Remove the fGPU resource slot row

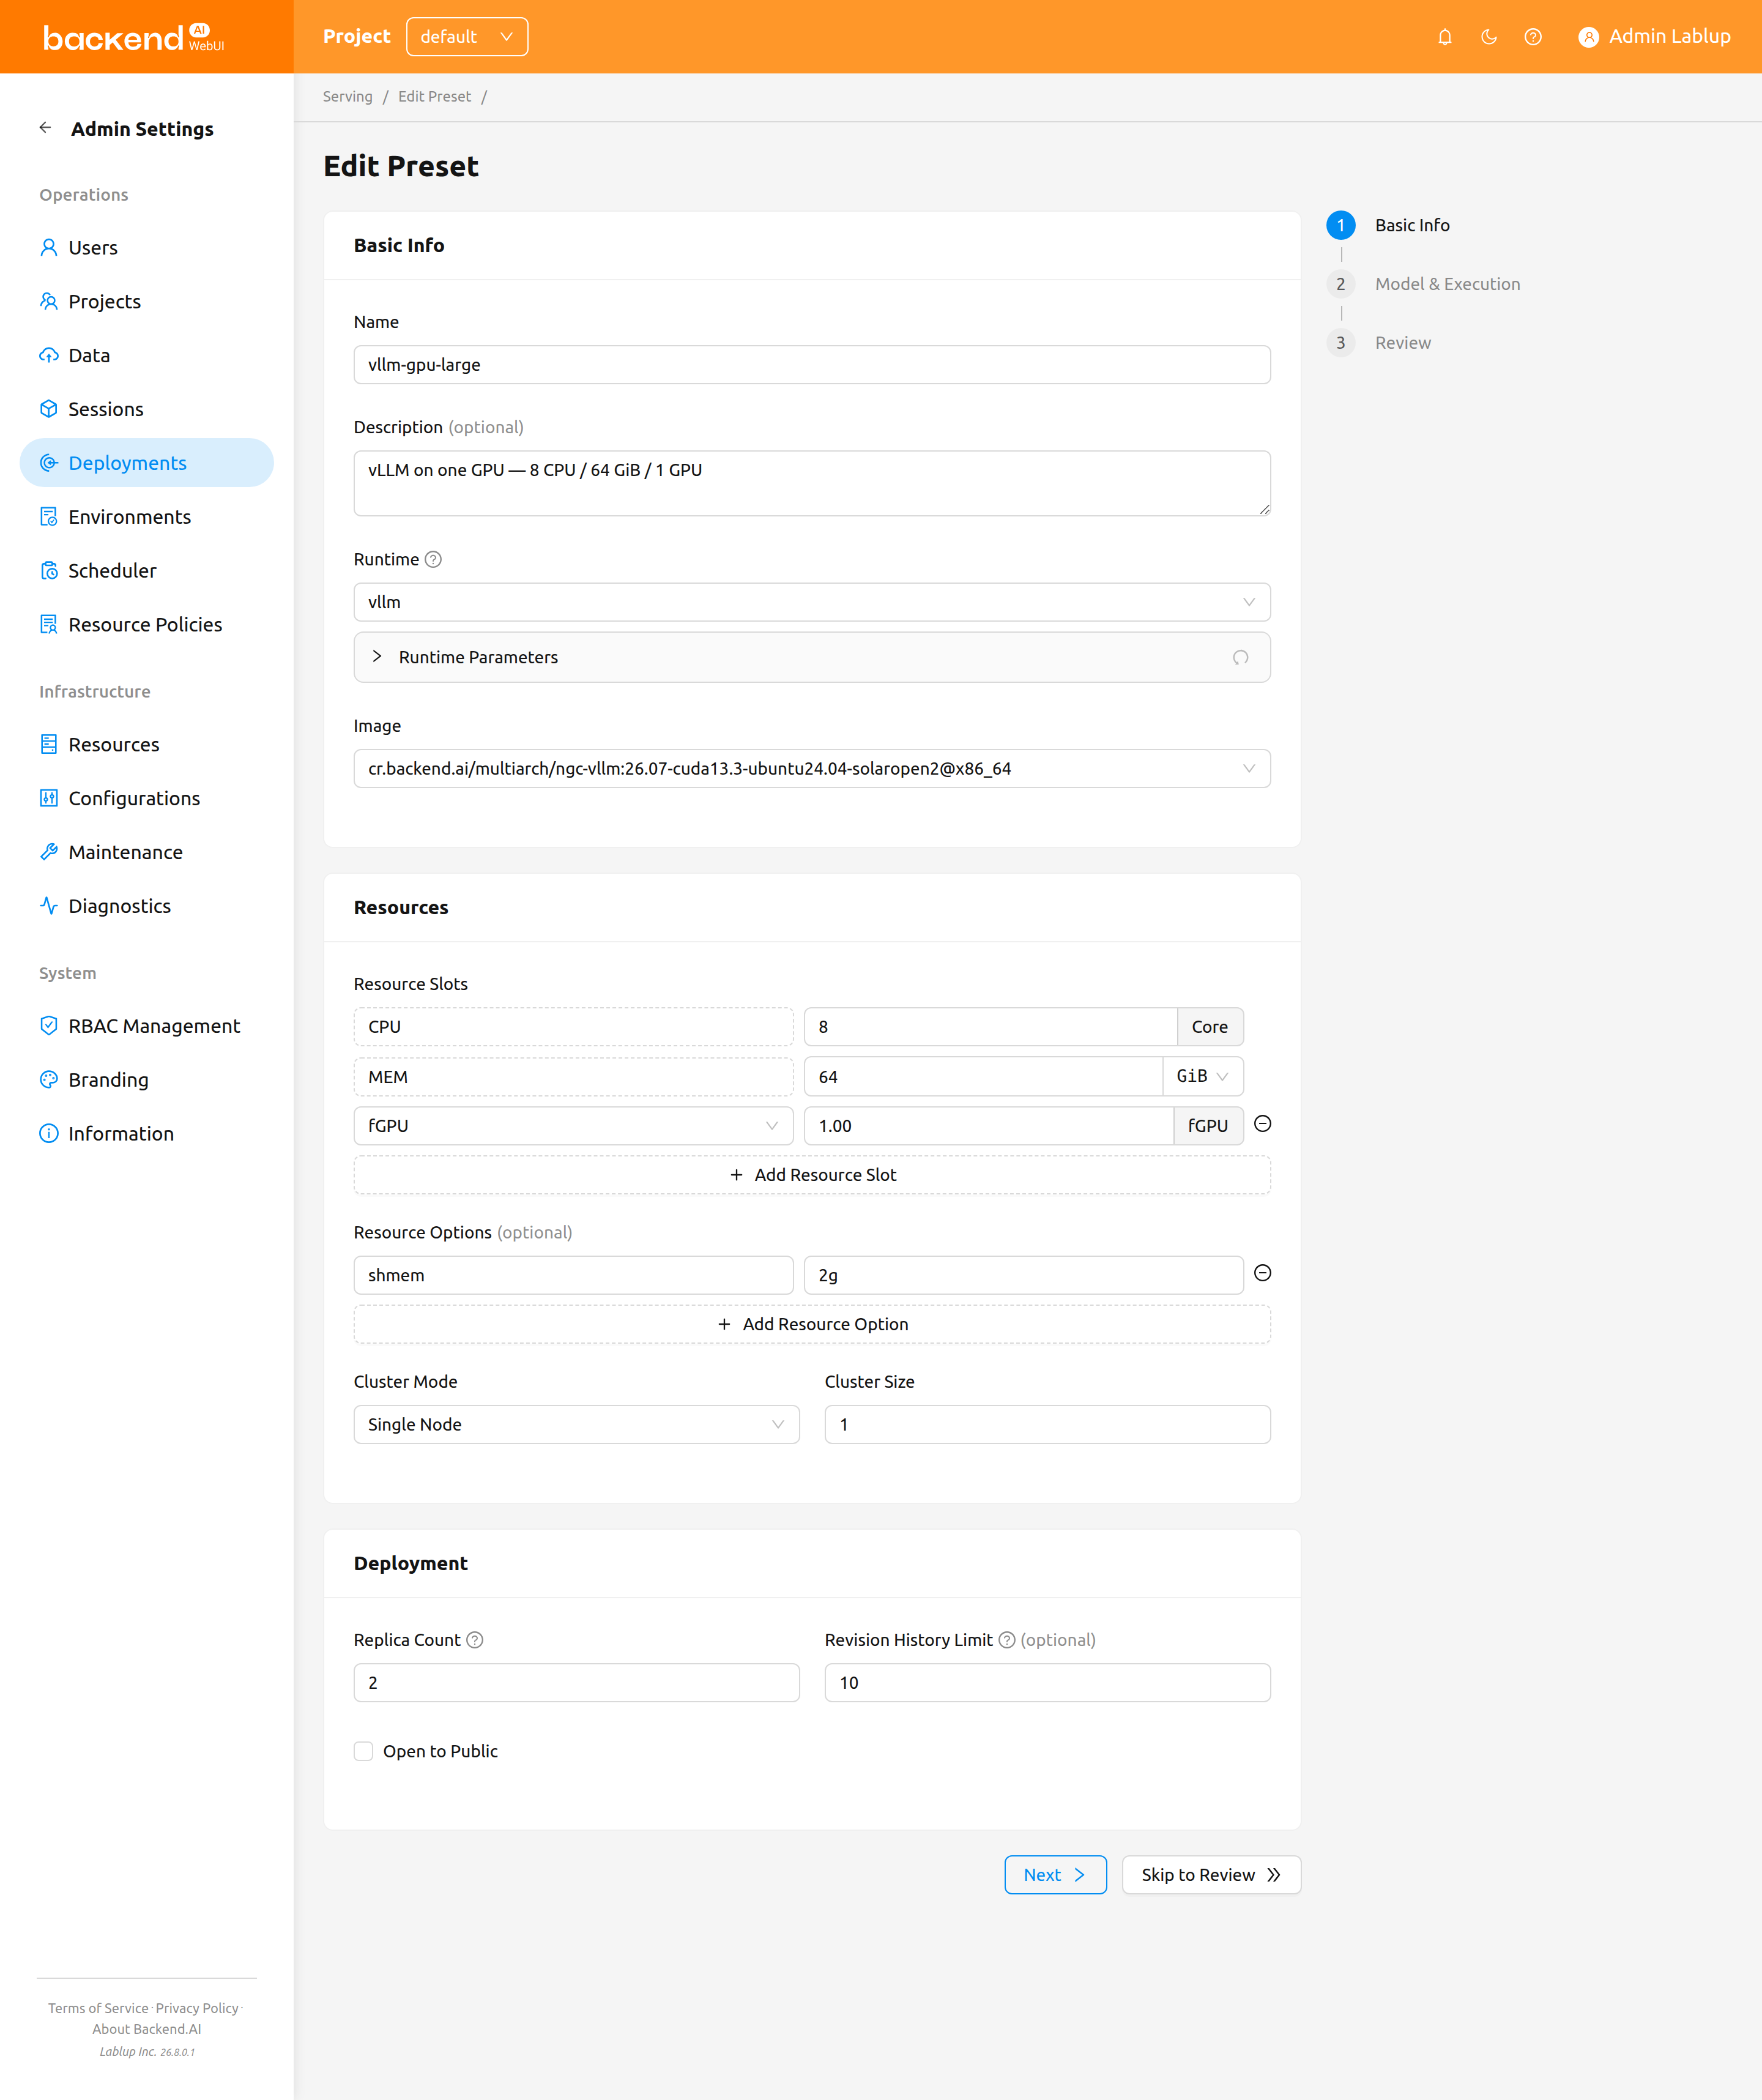[1263, 1124]
